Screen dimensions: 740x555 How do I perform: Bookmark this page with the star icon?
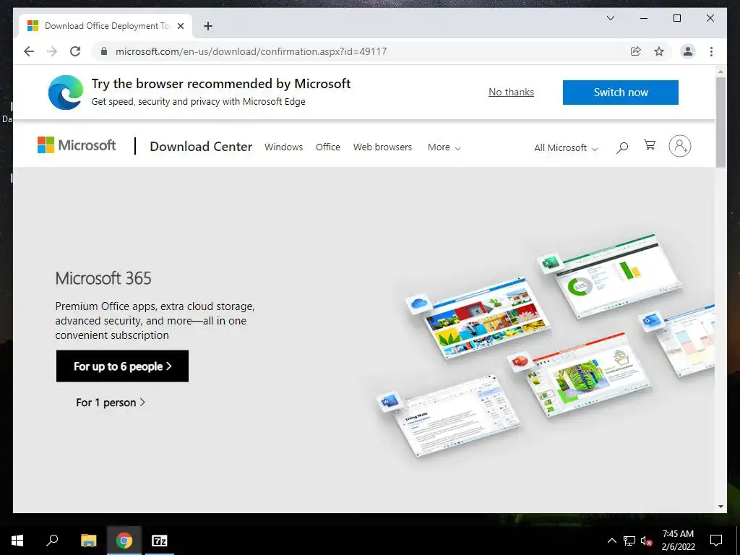[659, 51]
